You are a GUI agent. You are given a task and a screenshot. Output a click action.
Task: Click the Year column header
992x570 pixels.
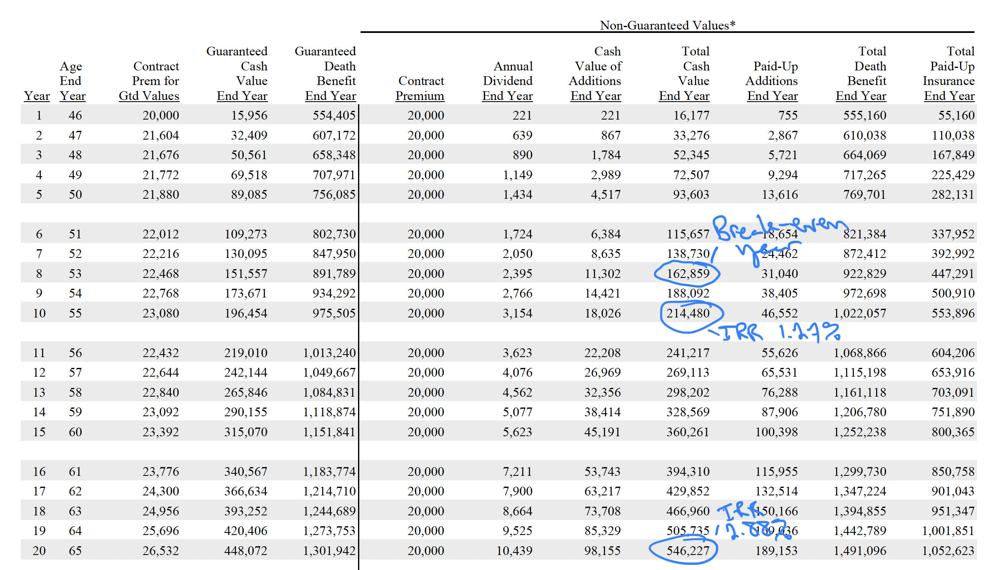point(37,96)
